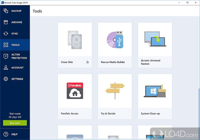
Task: Open the Settings section
Action: [17, 79]
